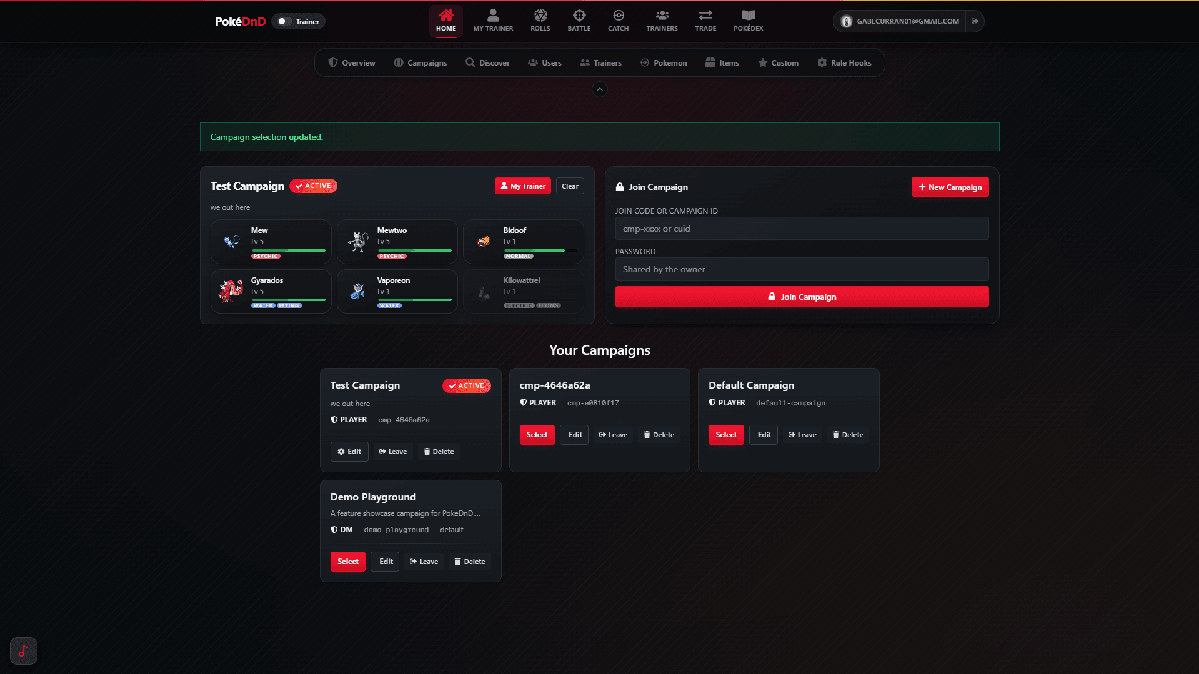This screenshot has height=674, width=1199.
Task: Open the Vaporeon party card
Action: coord(397,291)
